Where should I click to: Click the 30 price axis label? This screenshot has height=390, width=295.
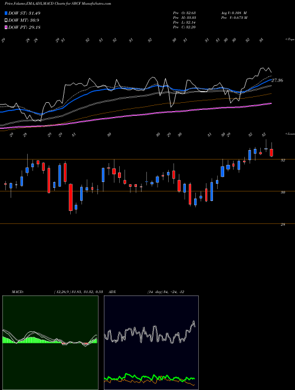(x=283, y=192)
